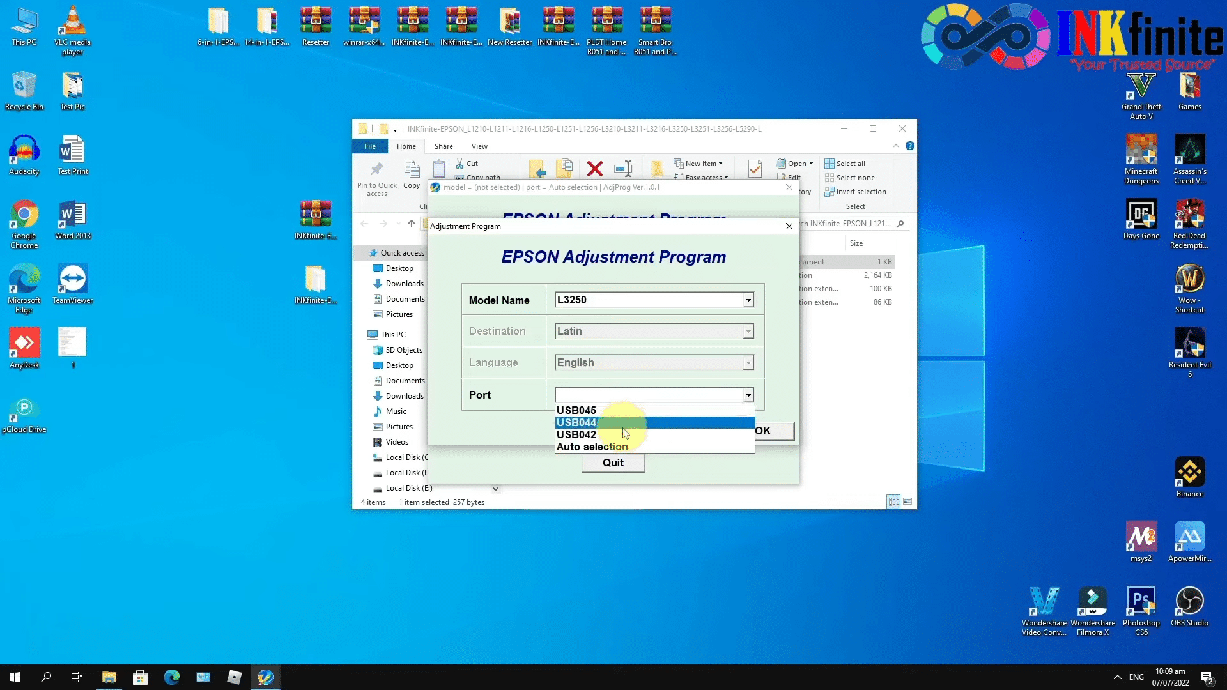Click Invert selection in ribbon
The height and width of the screenshot is (690, 1227).
tap(855, 192)
